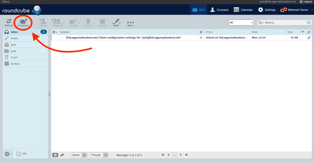
Task: Open the Select dropdown
Action: [79, 155]
